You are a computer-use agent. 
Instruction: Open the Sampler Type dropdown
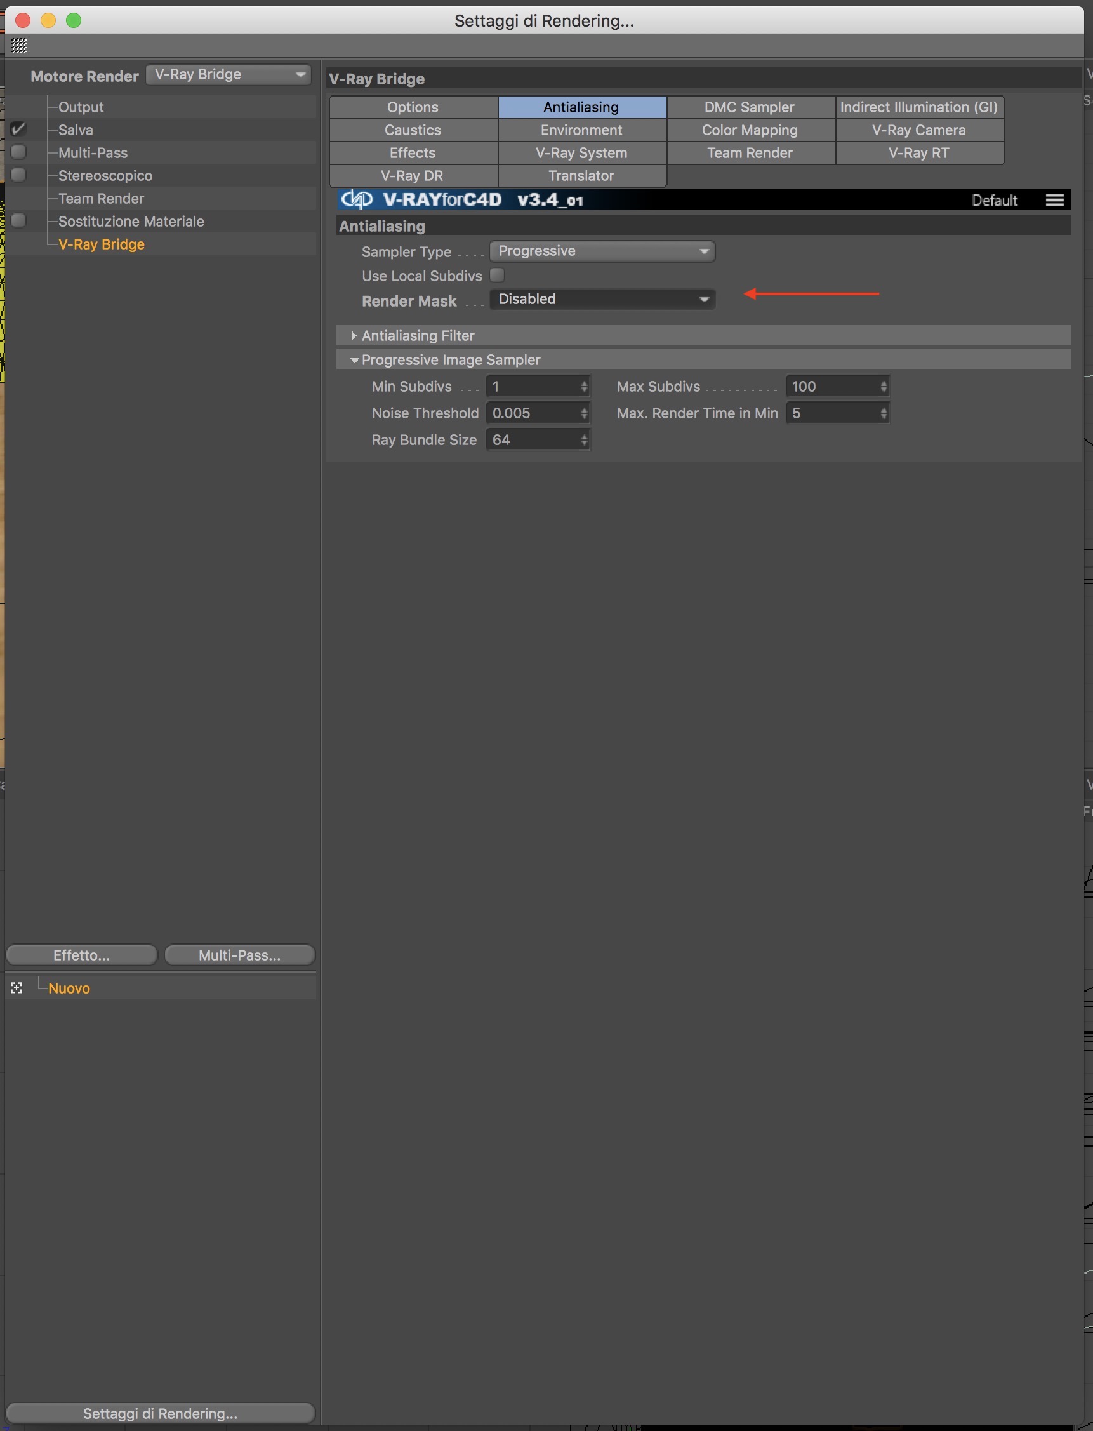tap(602, 251)
